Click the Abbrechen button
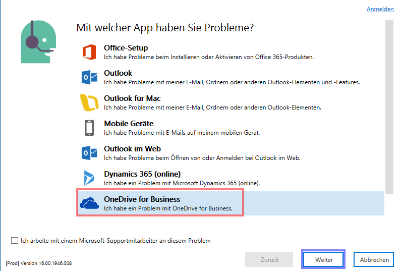The height and width of the screenshot is (271, 403). (374, 259)
